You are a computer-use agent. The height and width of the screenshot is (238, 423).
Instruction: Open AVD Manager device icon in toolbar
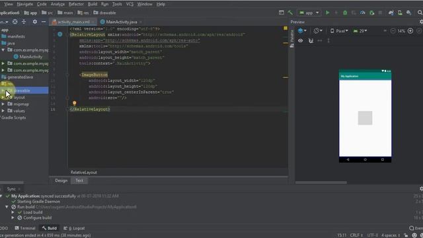(x=400, y=13)
